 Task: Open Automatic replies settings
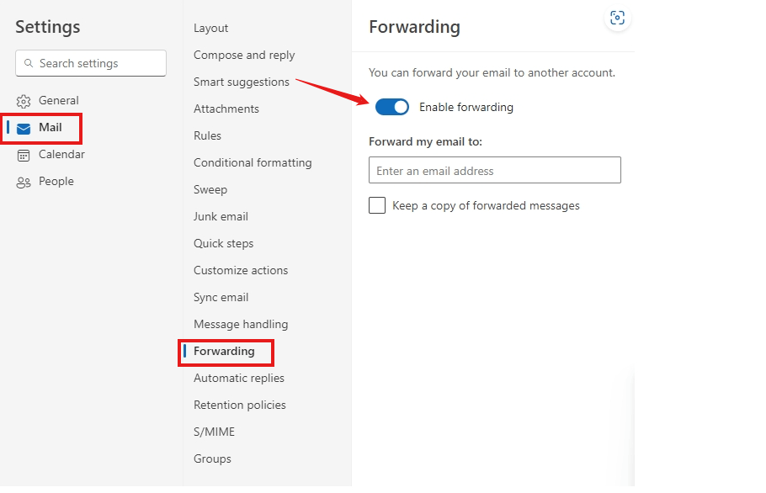[238, 378]
